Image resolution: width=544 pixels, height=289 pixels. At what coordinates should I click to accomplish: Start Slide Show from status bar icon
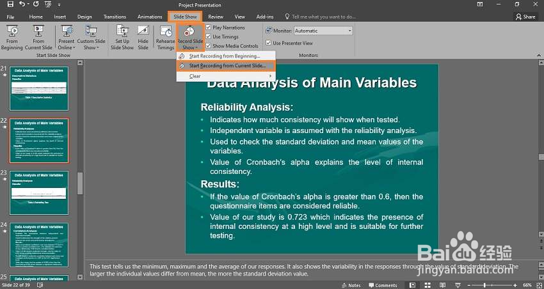coord(458,285)
